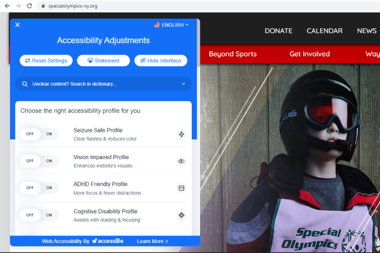Viewport: 380px width, 253px height.
Task: Expand the dictionary search chevron
Action: (x=184, y=84)
